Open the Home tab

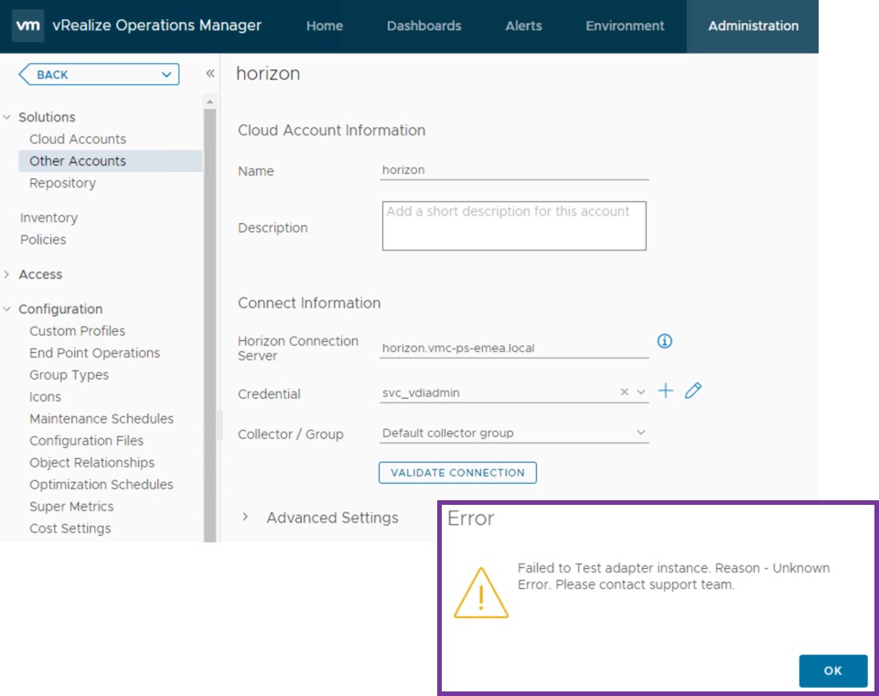pos(325,26)
